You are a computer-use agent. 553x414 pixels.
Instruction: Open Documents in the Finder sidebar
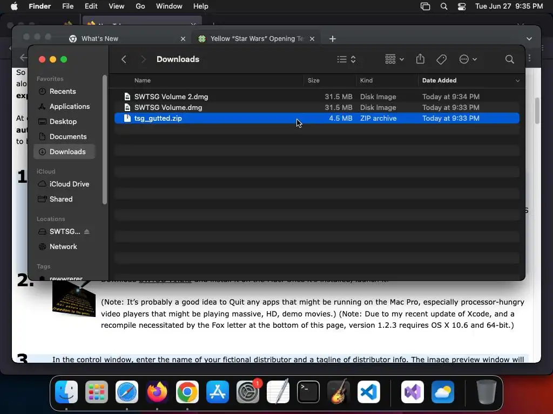pyautogui.click(x=65, y=136)
